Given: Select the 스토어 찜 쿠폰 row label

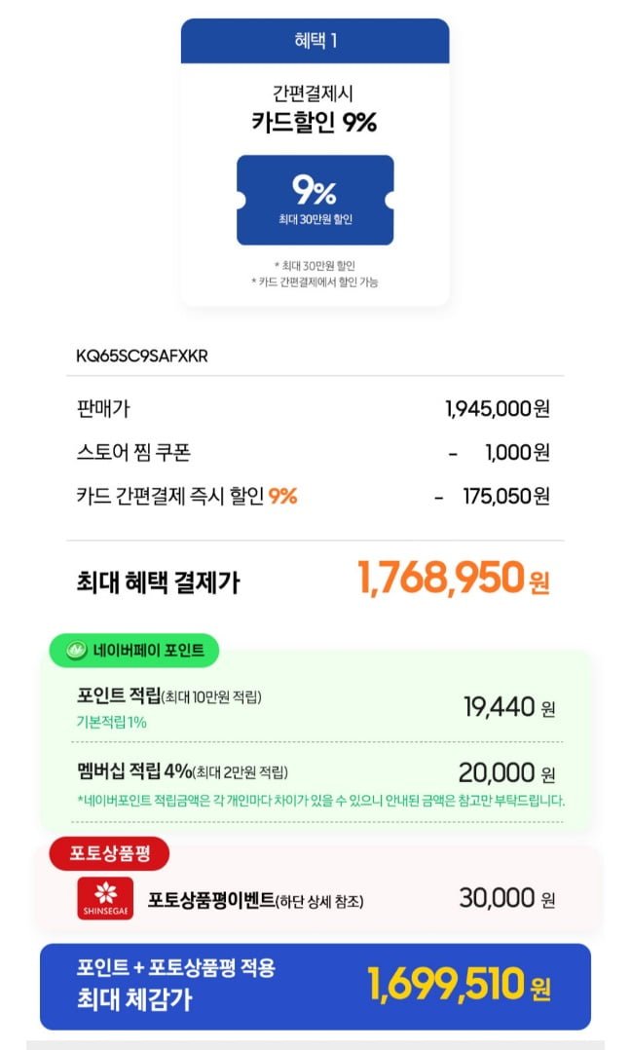Looking at the screenshot, I should point(132,452).
